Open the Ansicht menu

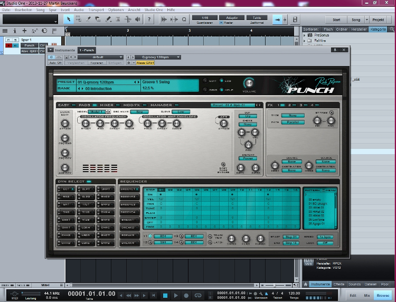[x=134, y=10]
